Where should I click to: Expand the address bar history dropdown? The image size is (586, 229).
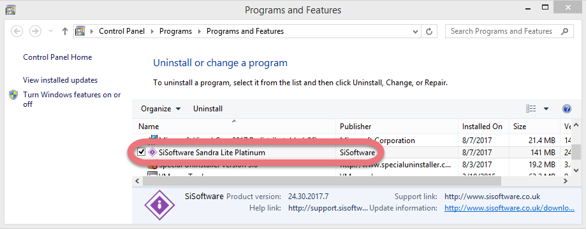tap(415, 31)
